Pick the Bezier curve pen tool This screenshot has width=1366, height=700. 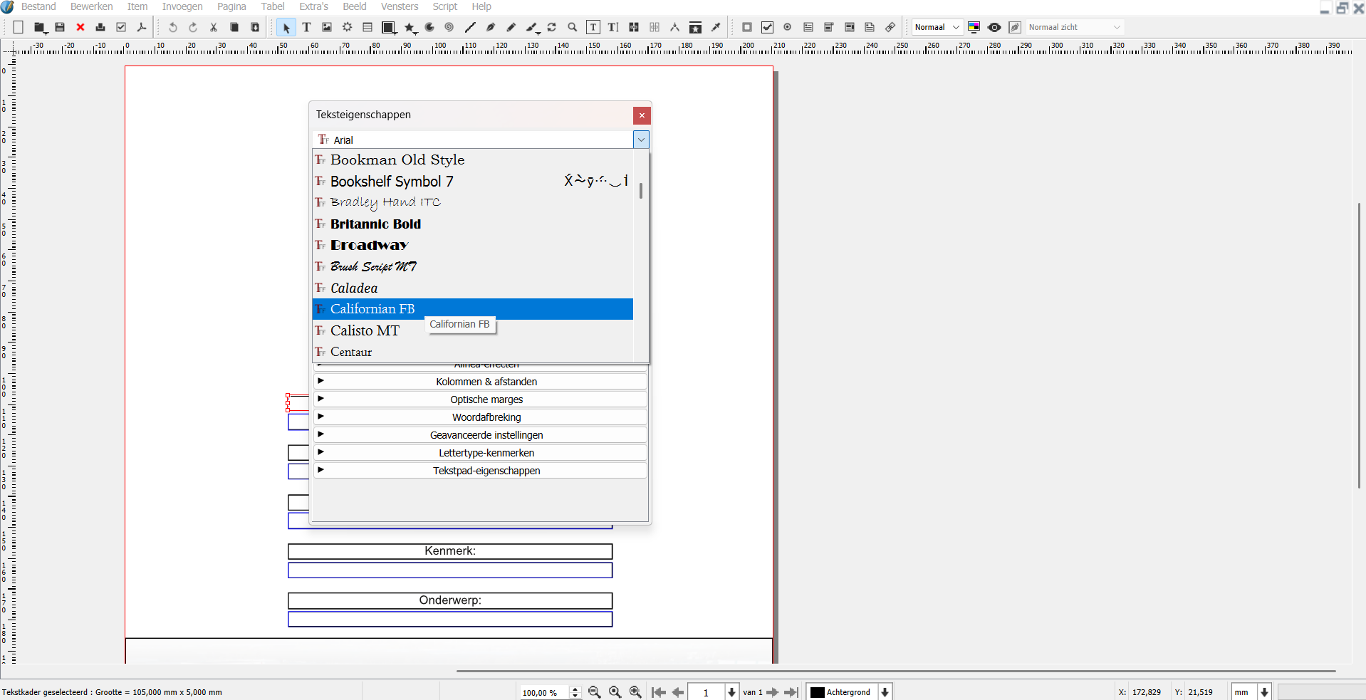[x=491, y=27]
